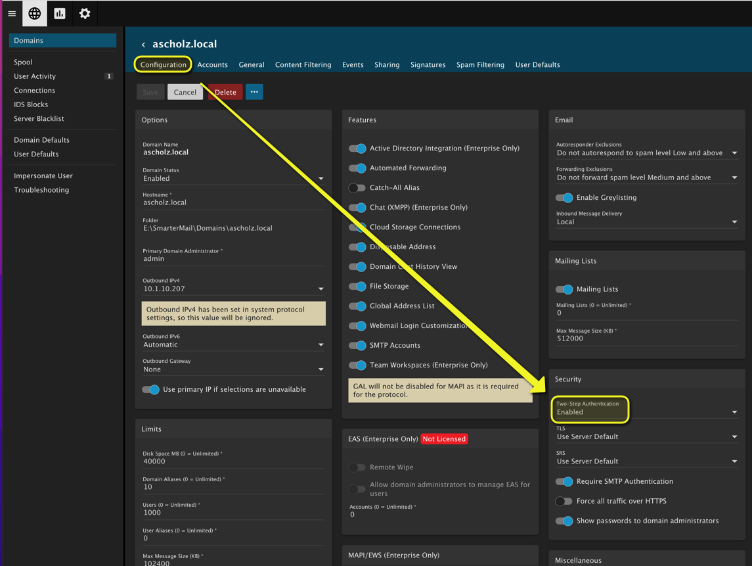Switch to the Spam Filtering tab
Image resolution: width=752 pixels, height=566 pixels.
point(480,65)
